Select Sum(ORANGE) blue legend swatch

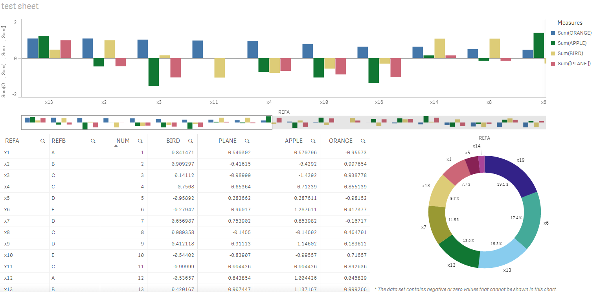(x=553, y=33)
